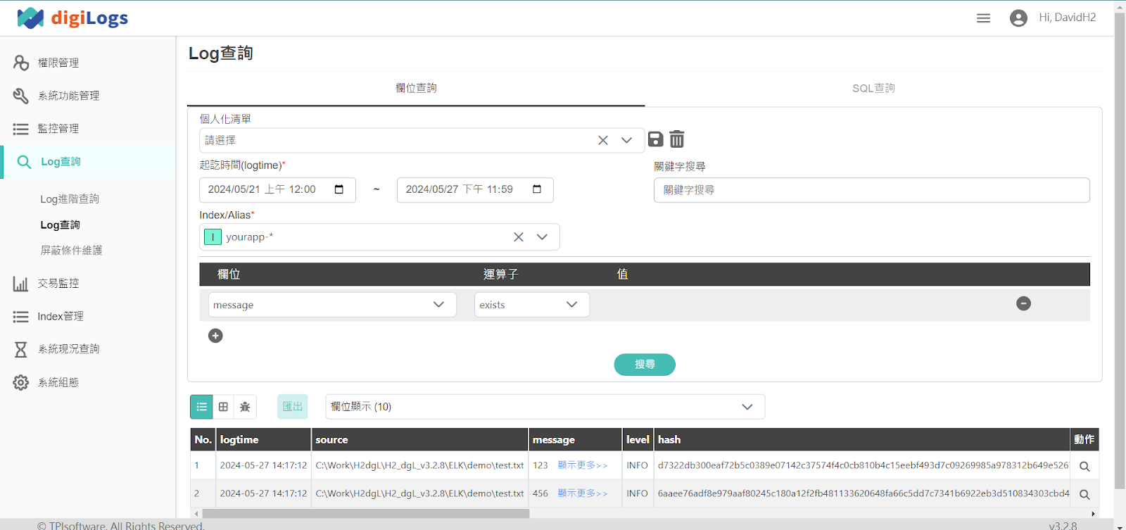Click 顯示更多>> in row 1
Screen dimensions: 1126x530
pos(583,465)
